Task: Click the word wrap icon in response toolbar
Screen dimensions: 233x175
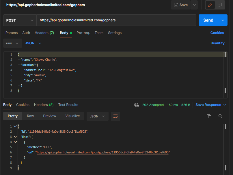Action: (115, 116)
